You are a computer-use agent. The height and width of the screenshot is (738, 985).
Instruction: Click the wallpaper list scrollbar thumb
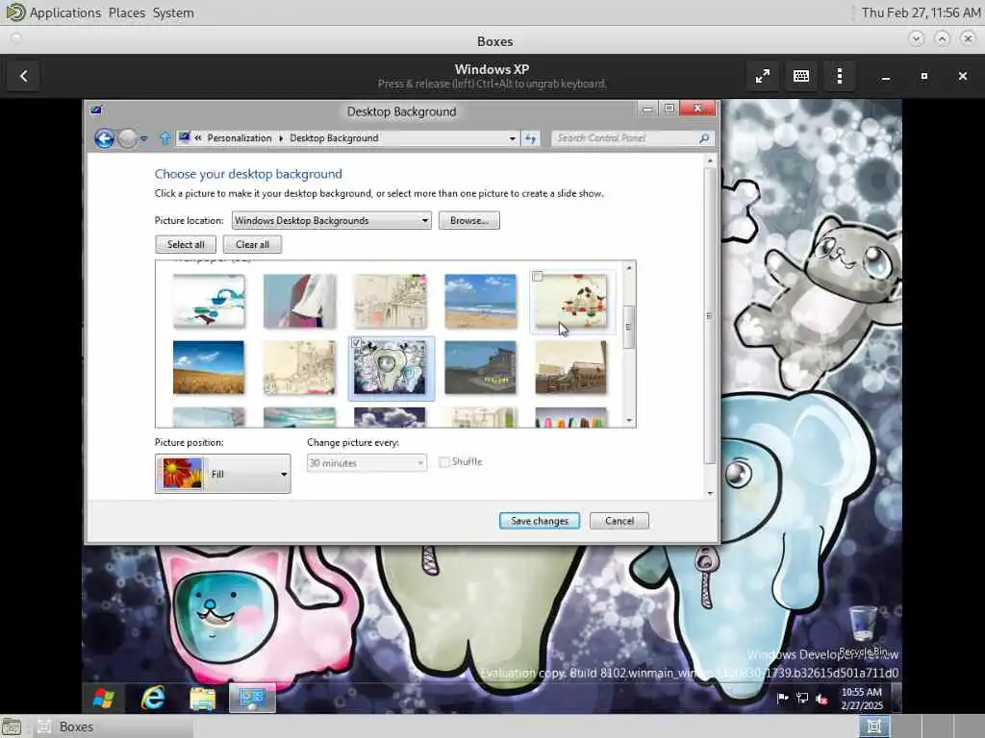tap(629, 327)
